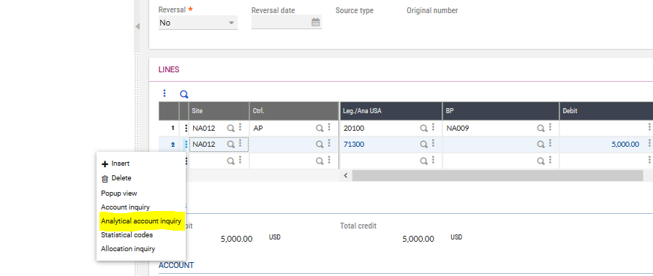Open the Reversal dropdown showing No
The height and width of the screenshot is (276, 653).
click(198, 23)
